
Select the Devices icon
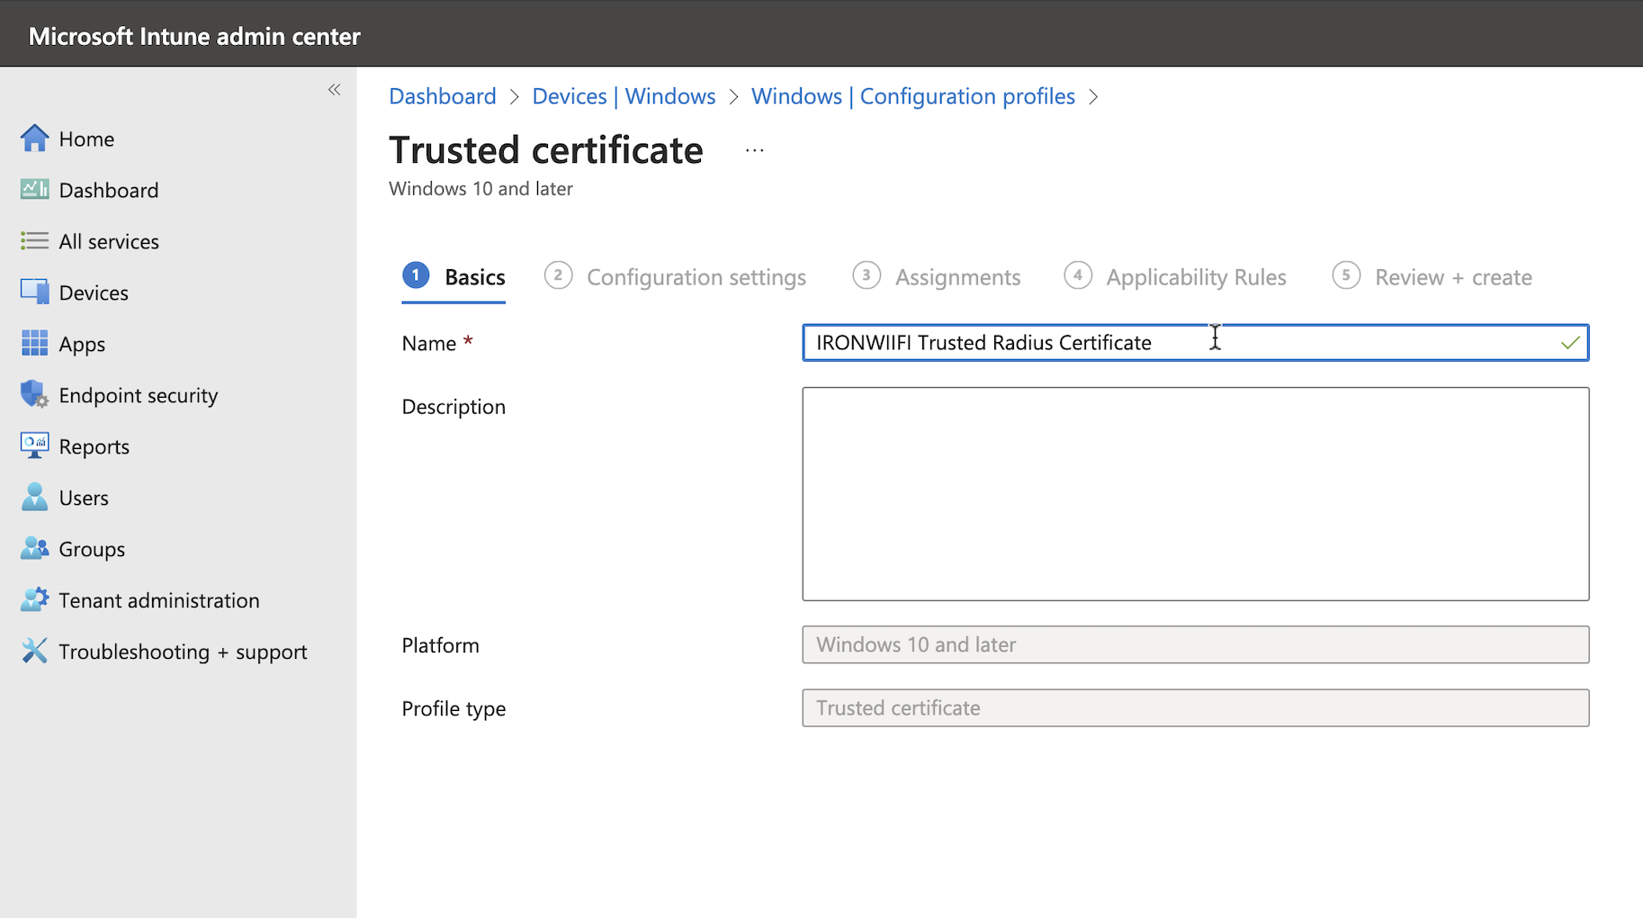[x=33, y=292]
